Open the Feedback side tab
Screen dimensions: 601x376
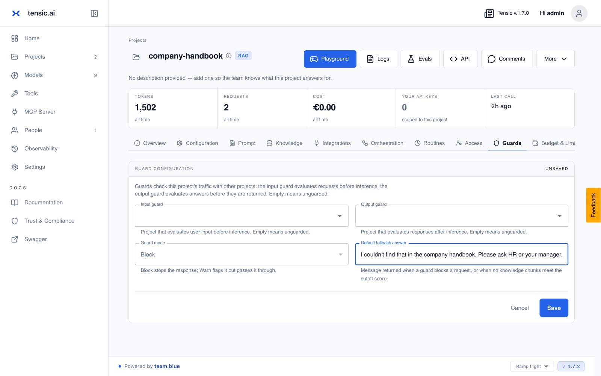[593, 205]
